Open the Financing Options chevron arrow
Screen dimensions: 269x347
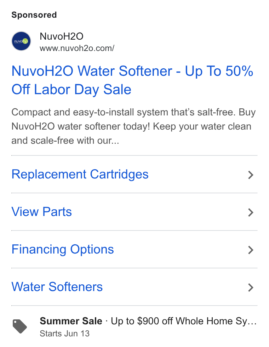pyautogui.click(x=251, y=250)
